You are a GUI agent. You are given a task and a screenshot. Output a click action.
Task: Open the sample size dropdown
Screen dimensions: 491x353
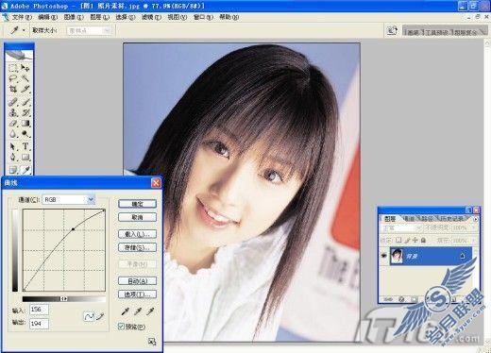coord(90,30)
